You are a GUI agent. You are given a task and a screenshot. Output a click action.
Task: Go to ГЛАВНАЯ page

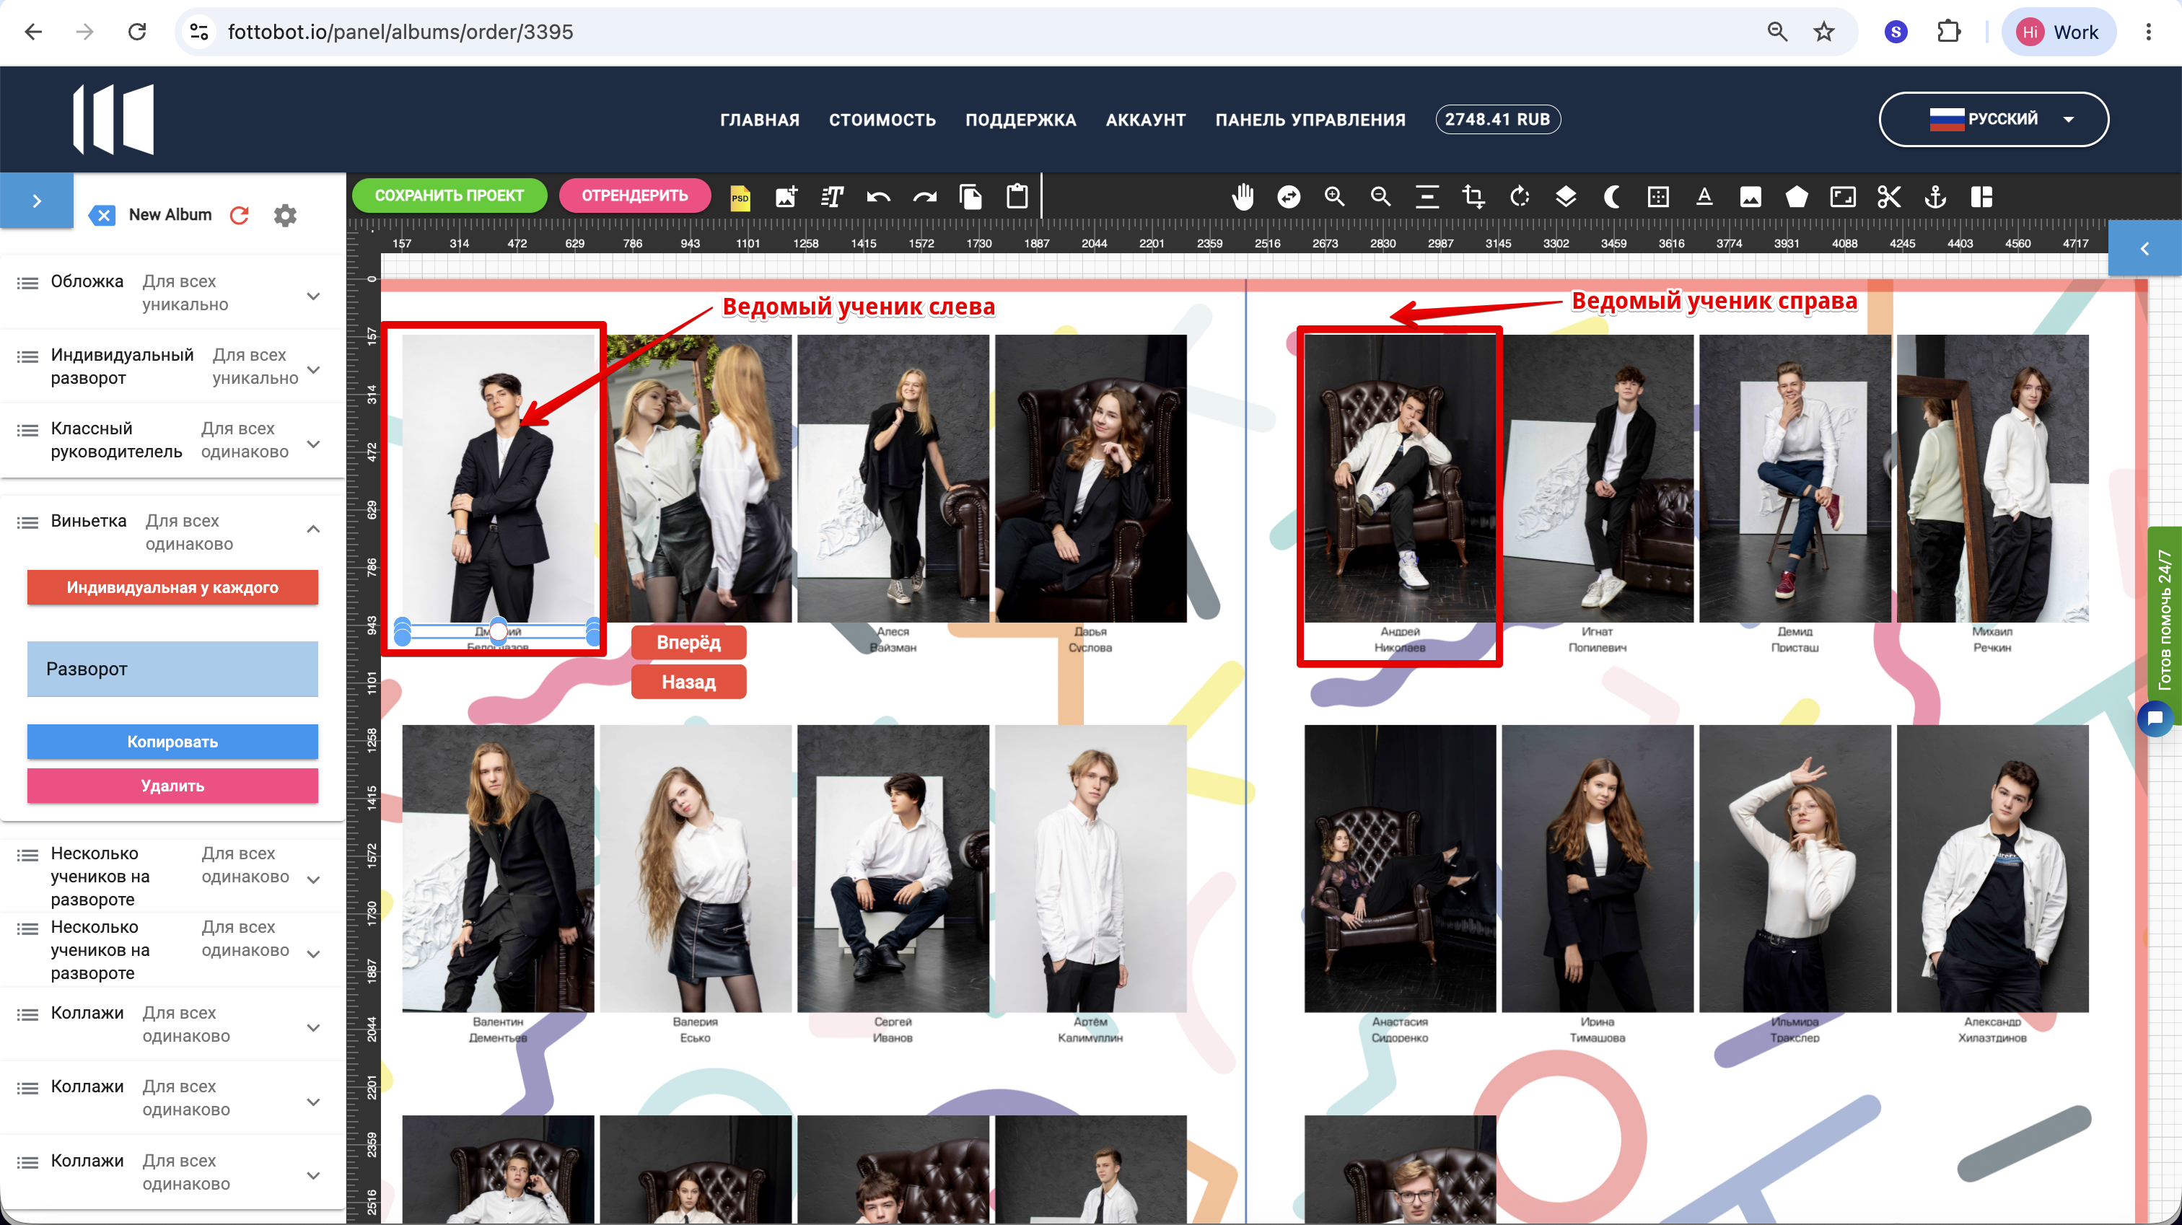(x=759, y=120)
